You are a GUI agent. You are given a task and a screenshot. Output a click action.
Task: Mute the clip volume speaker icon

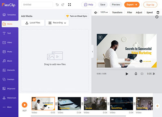pos(96,13)
